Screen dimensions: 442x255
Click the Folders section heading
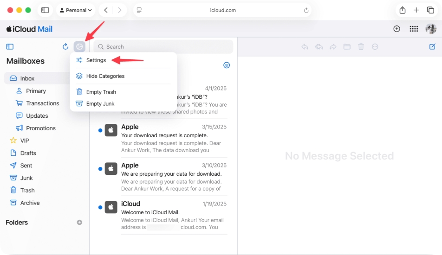click(x=17, y=223)
